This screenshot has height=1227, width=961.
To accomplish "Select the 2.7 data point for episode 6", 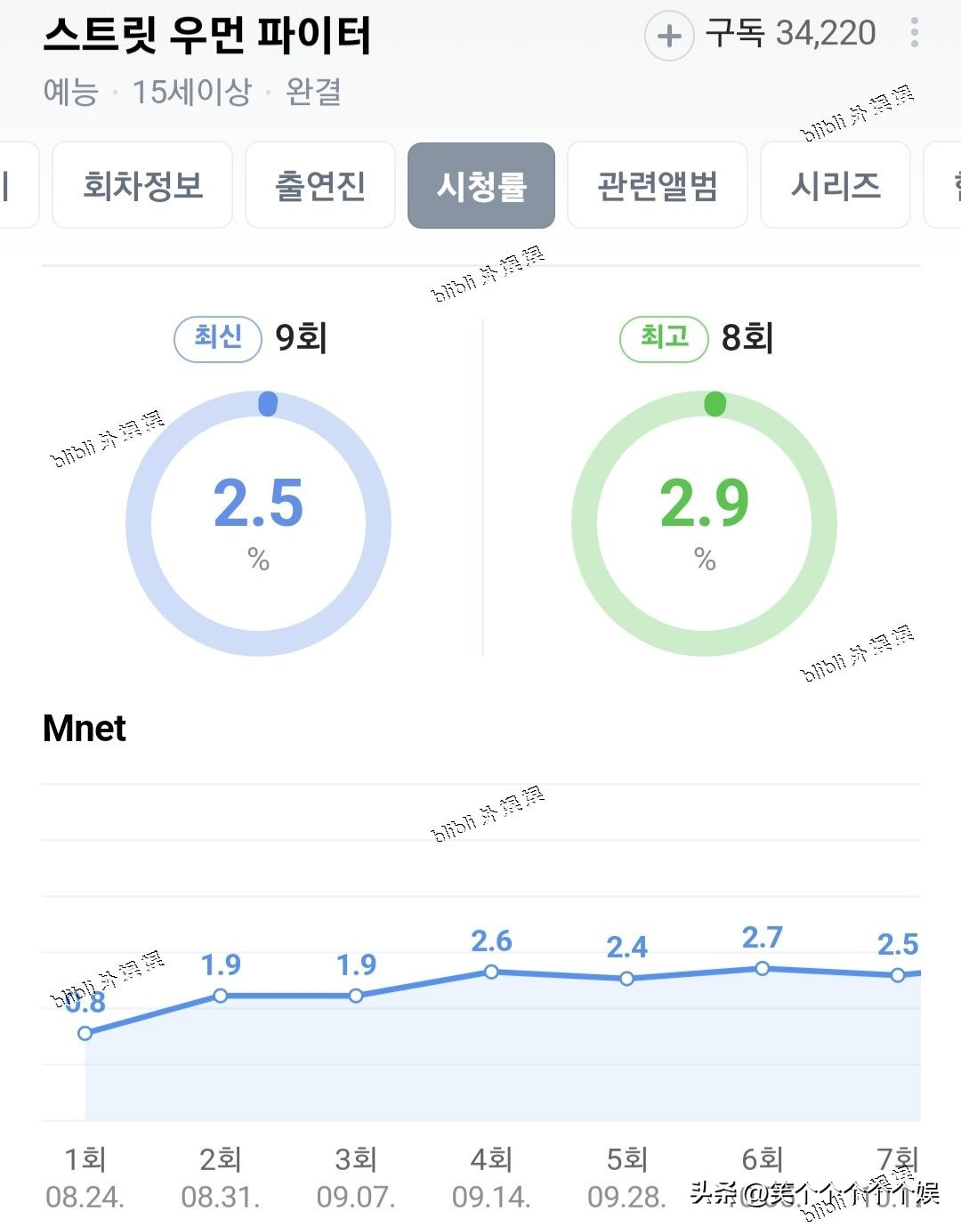I will tap(763, 968).
